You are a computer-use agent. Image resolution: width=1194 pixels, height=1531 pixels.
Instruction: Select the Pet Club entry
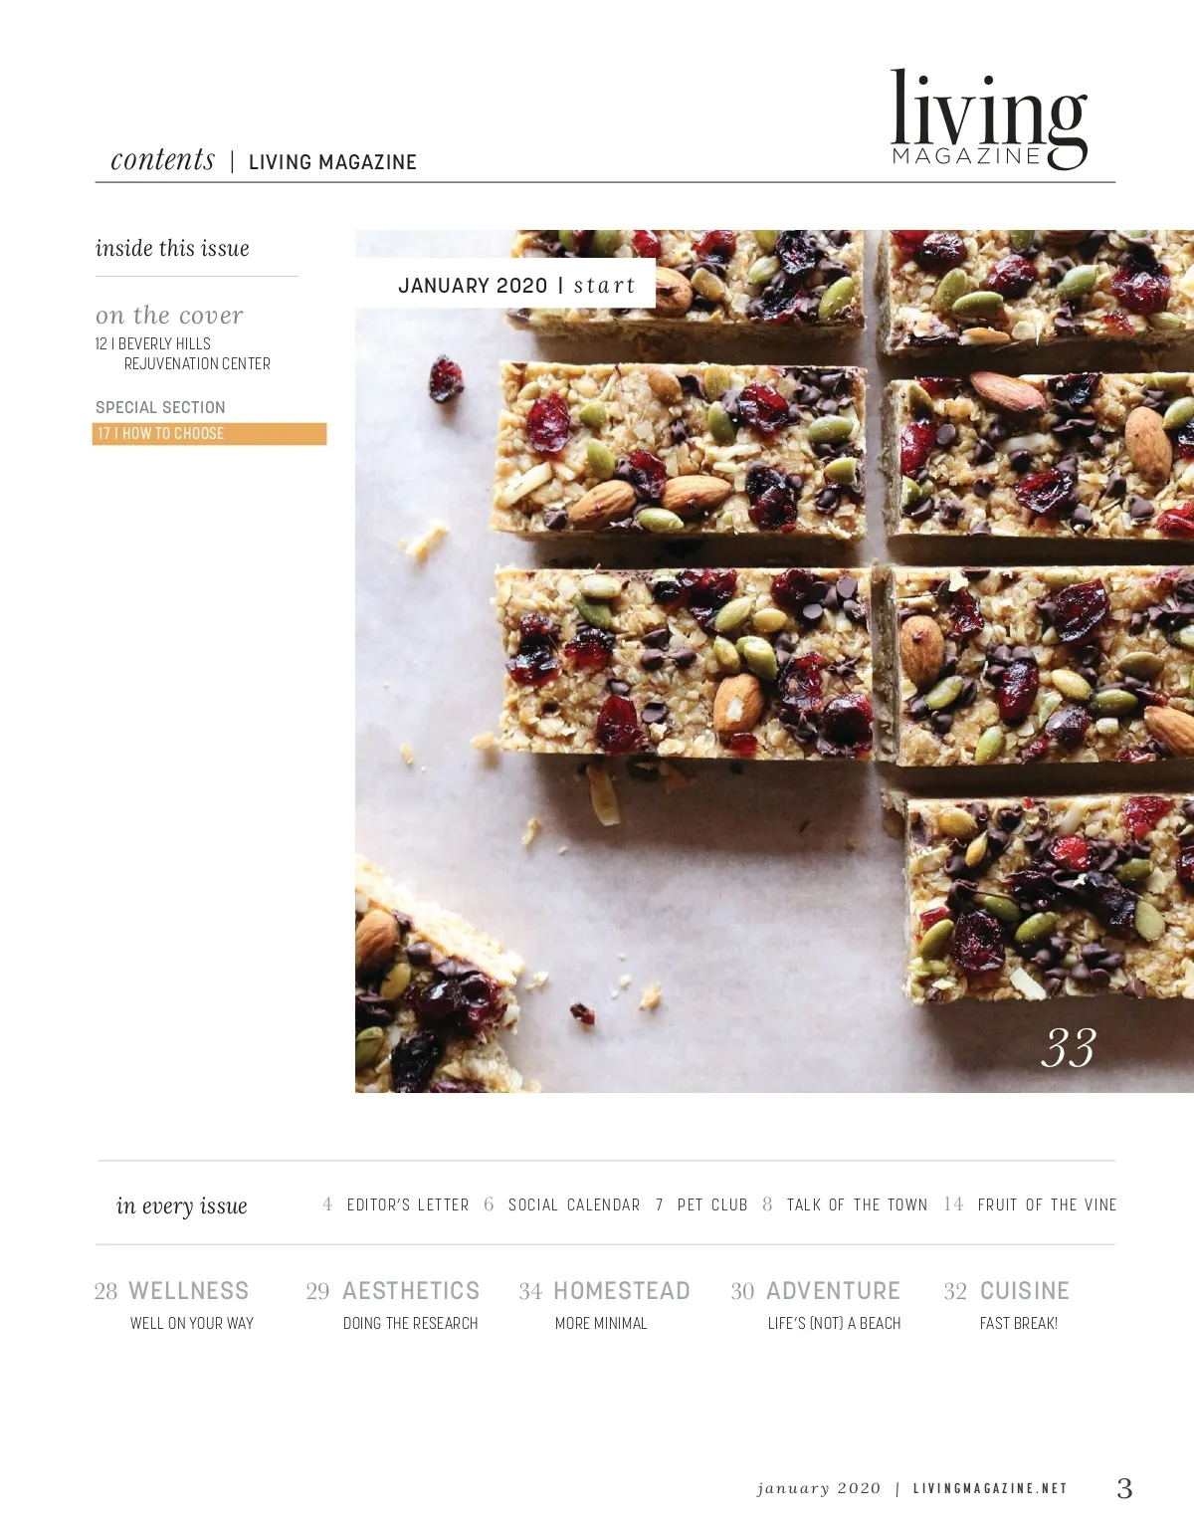(x=701, y=1204)
